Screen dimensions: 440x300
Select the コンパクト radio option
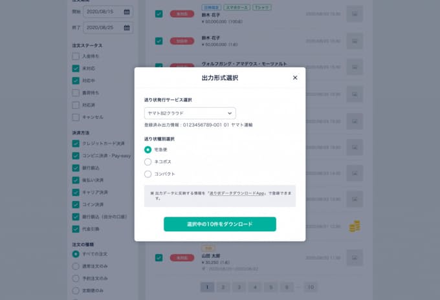tap(148, 174)
